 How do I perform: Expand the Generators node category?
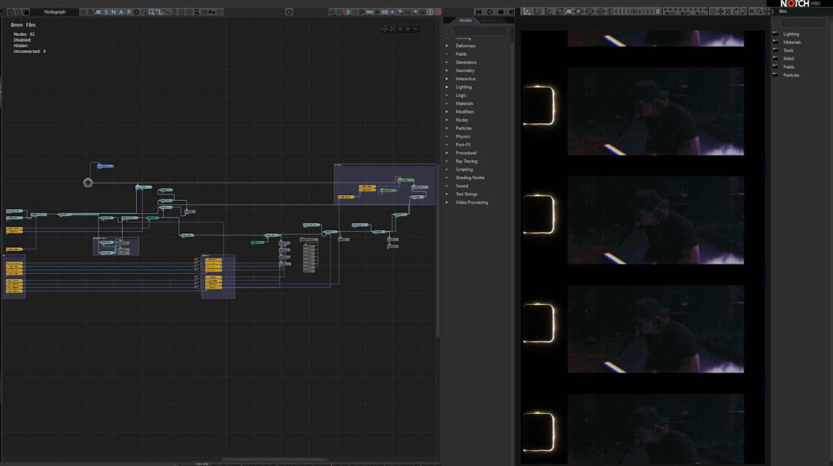pos(466,62)
